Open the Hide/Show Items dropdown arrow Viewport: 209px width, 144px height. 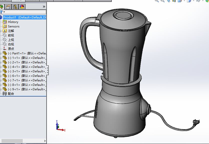pyautogui.click(x=203, y=1)
